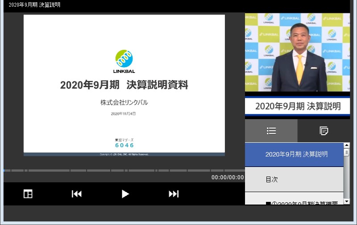The height and width of the screenshot is (225, 357).
Task: Click chapter list scroll down arrow
Action: pyautogui.click(x=347, y=201)
